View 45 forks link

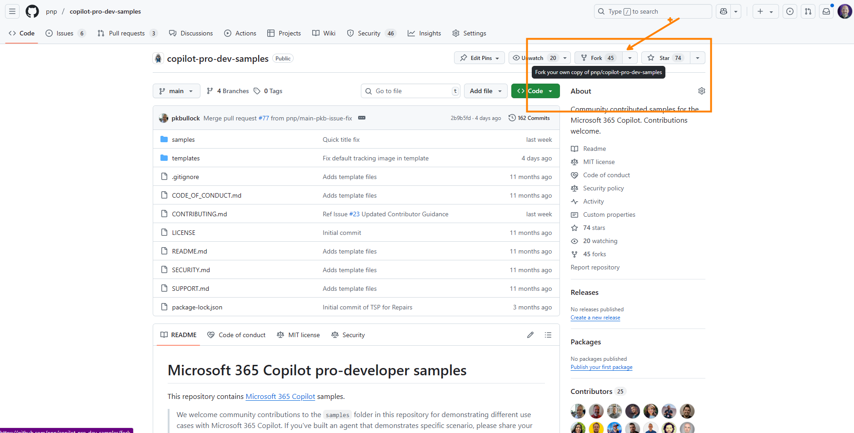[594, 254]
